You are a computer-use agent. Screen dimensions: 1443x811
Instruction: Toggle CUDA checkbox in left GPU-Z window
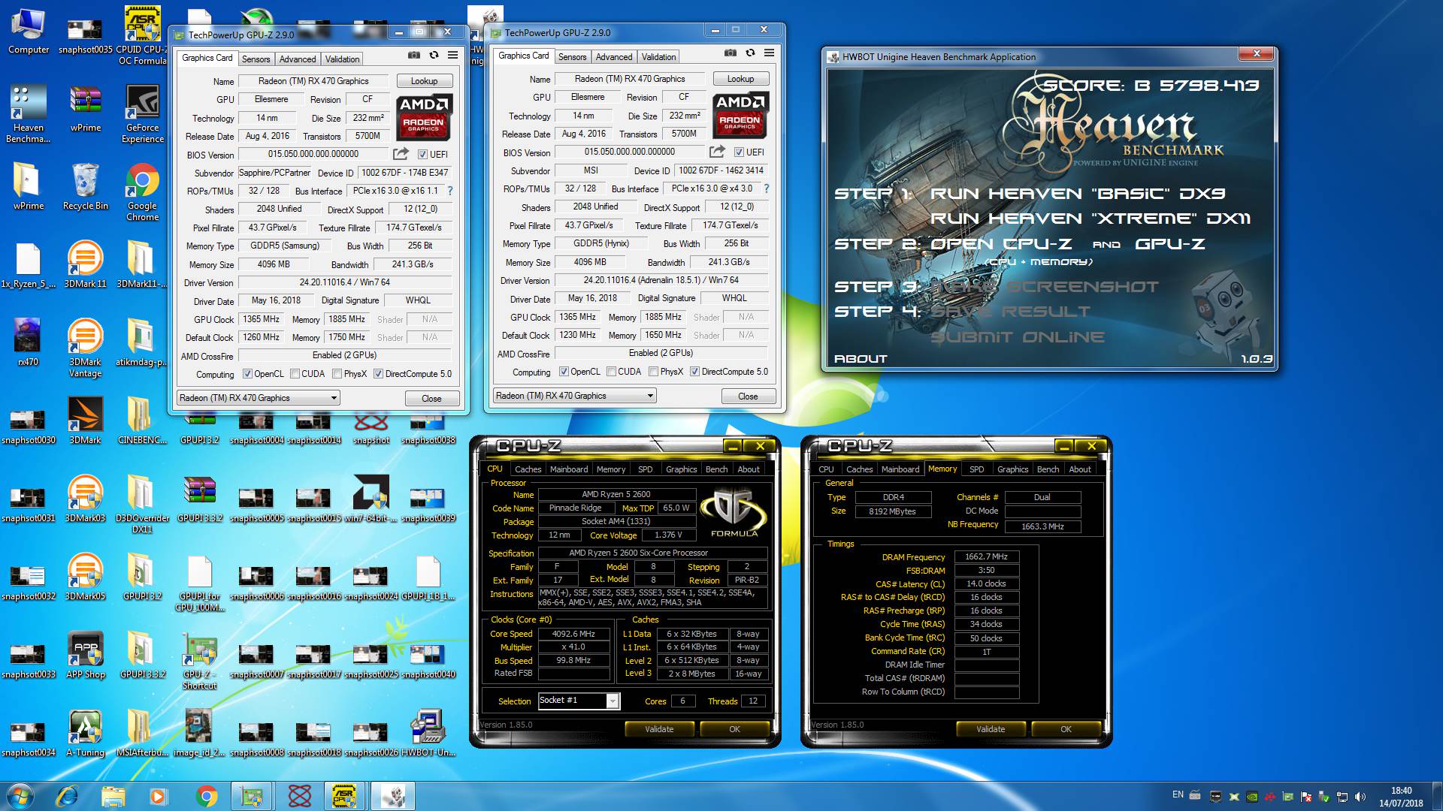point(295,374)
